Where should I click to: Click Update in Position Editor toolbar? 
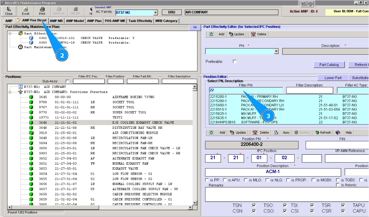click(x=237, y=132)
